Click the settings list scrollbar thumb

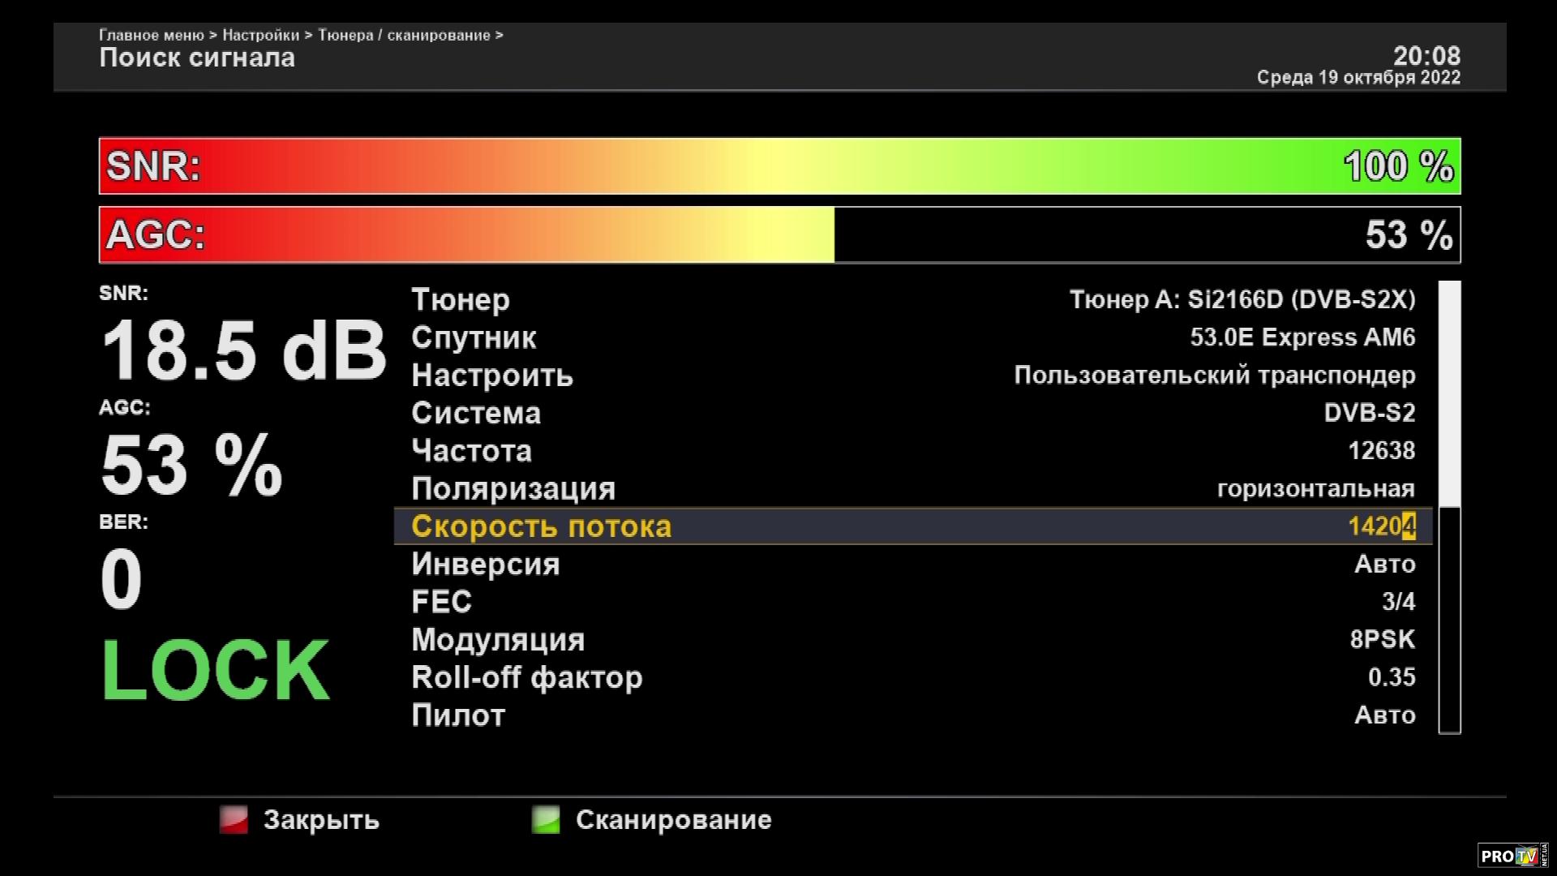coord(1449,393)
